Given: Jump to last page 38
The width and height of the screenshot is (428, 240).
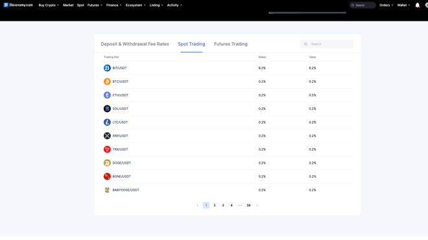Looking at the screenshot, I should (248, 206).
